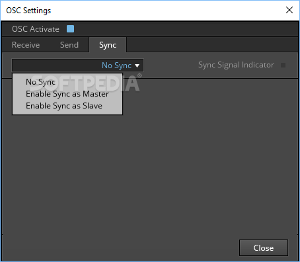Open the Send tab
This screenshot has width=300, height=262.
69,45
